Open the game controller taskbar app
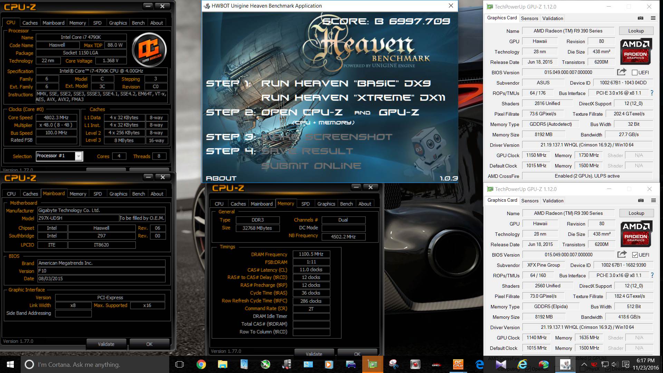The width and height of the screenshot is (663, 373). pos(351,364)
